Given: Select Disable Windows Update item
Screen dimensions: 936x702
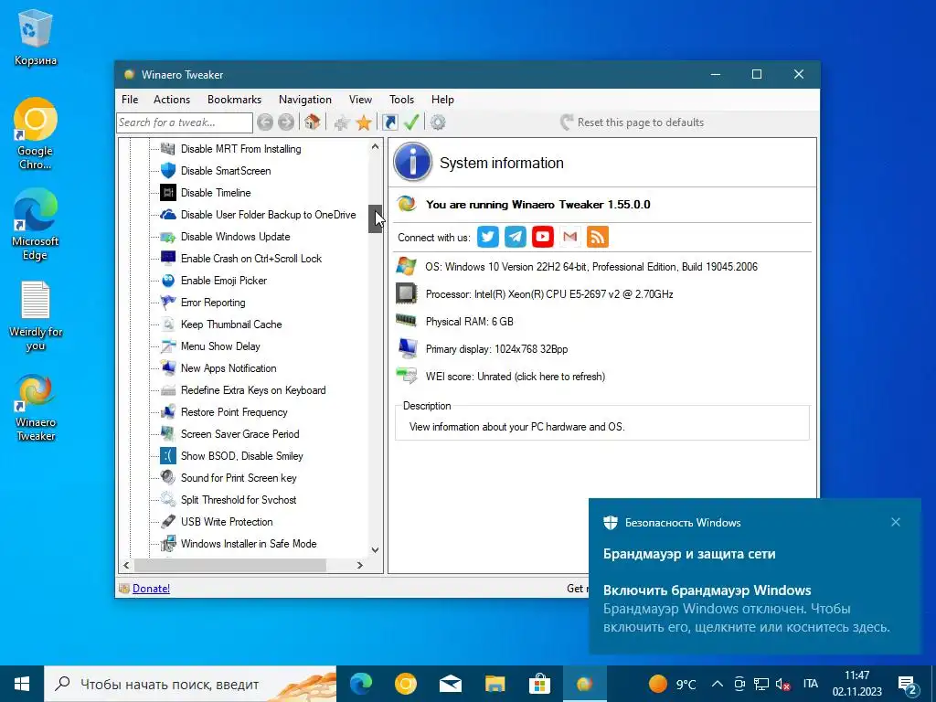Looking at the screenshot, I should click(235, 237).
